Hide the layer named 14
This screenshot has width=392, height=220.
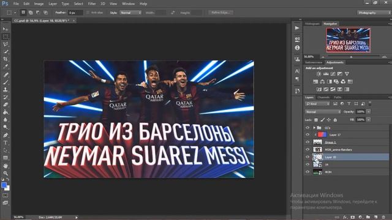click(x=307, y=164)
